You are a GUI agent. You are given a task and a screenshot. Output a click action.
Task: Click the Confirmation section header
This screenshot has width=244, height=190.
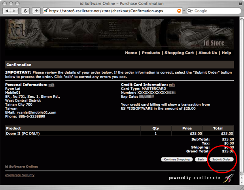point(119,65)
